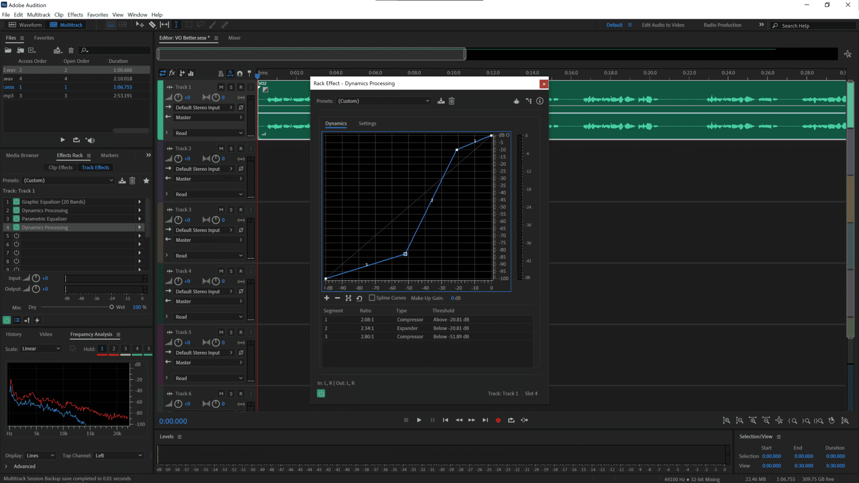The width and height of the screenshot is (859, 483).
Task: Toggle power for Graphic Equalizer effect
Action: tap(16, 202)
